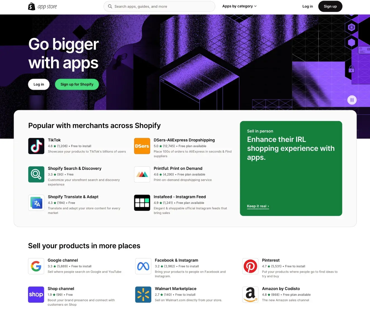370x311 pixels.
Task: Open the Google channel title
Action: 63,260
